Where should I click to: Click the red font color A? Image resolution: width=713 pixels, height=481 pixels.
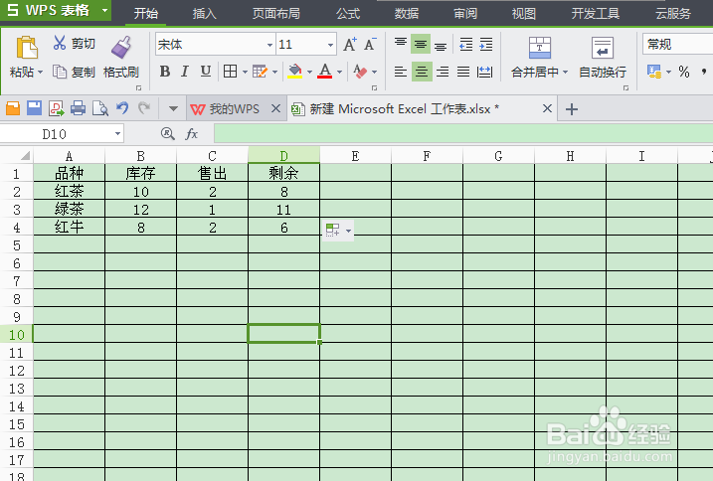324,72
